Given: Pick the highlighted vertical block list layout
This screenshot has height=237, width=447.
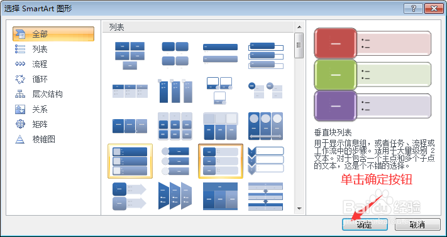Looking at the screenshot, I should 221,161.
